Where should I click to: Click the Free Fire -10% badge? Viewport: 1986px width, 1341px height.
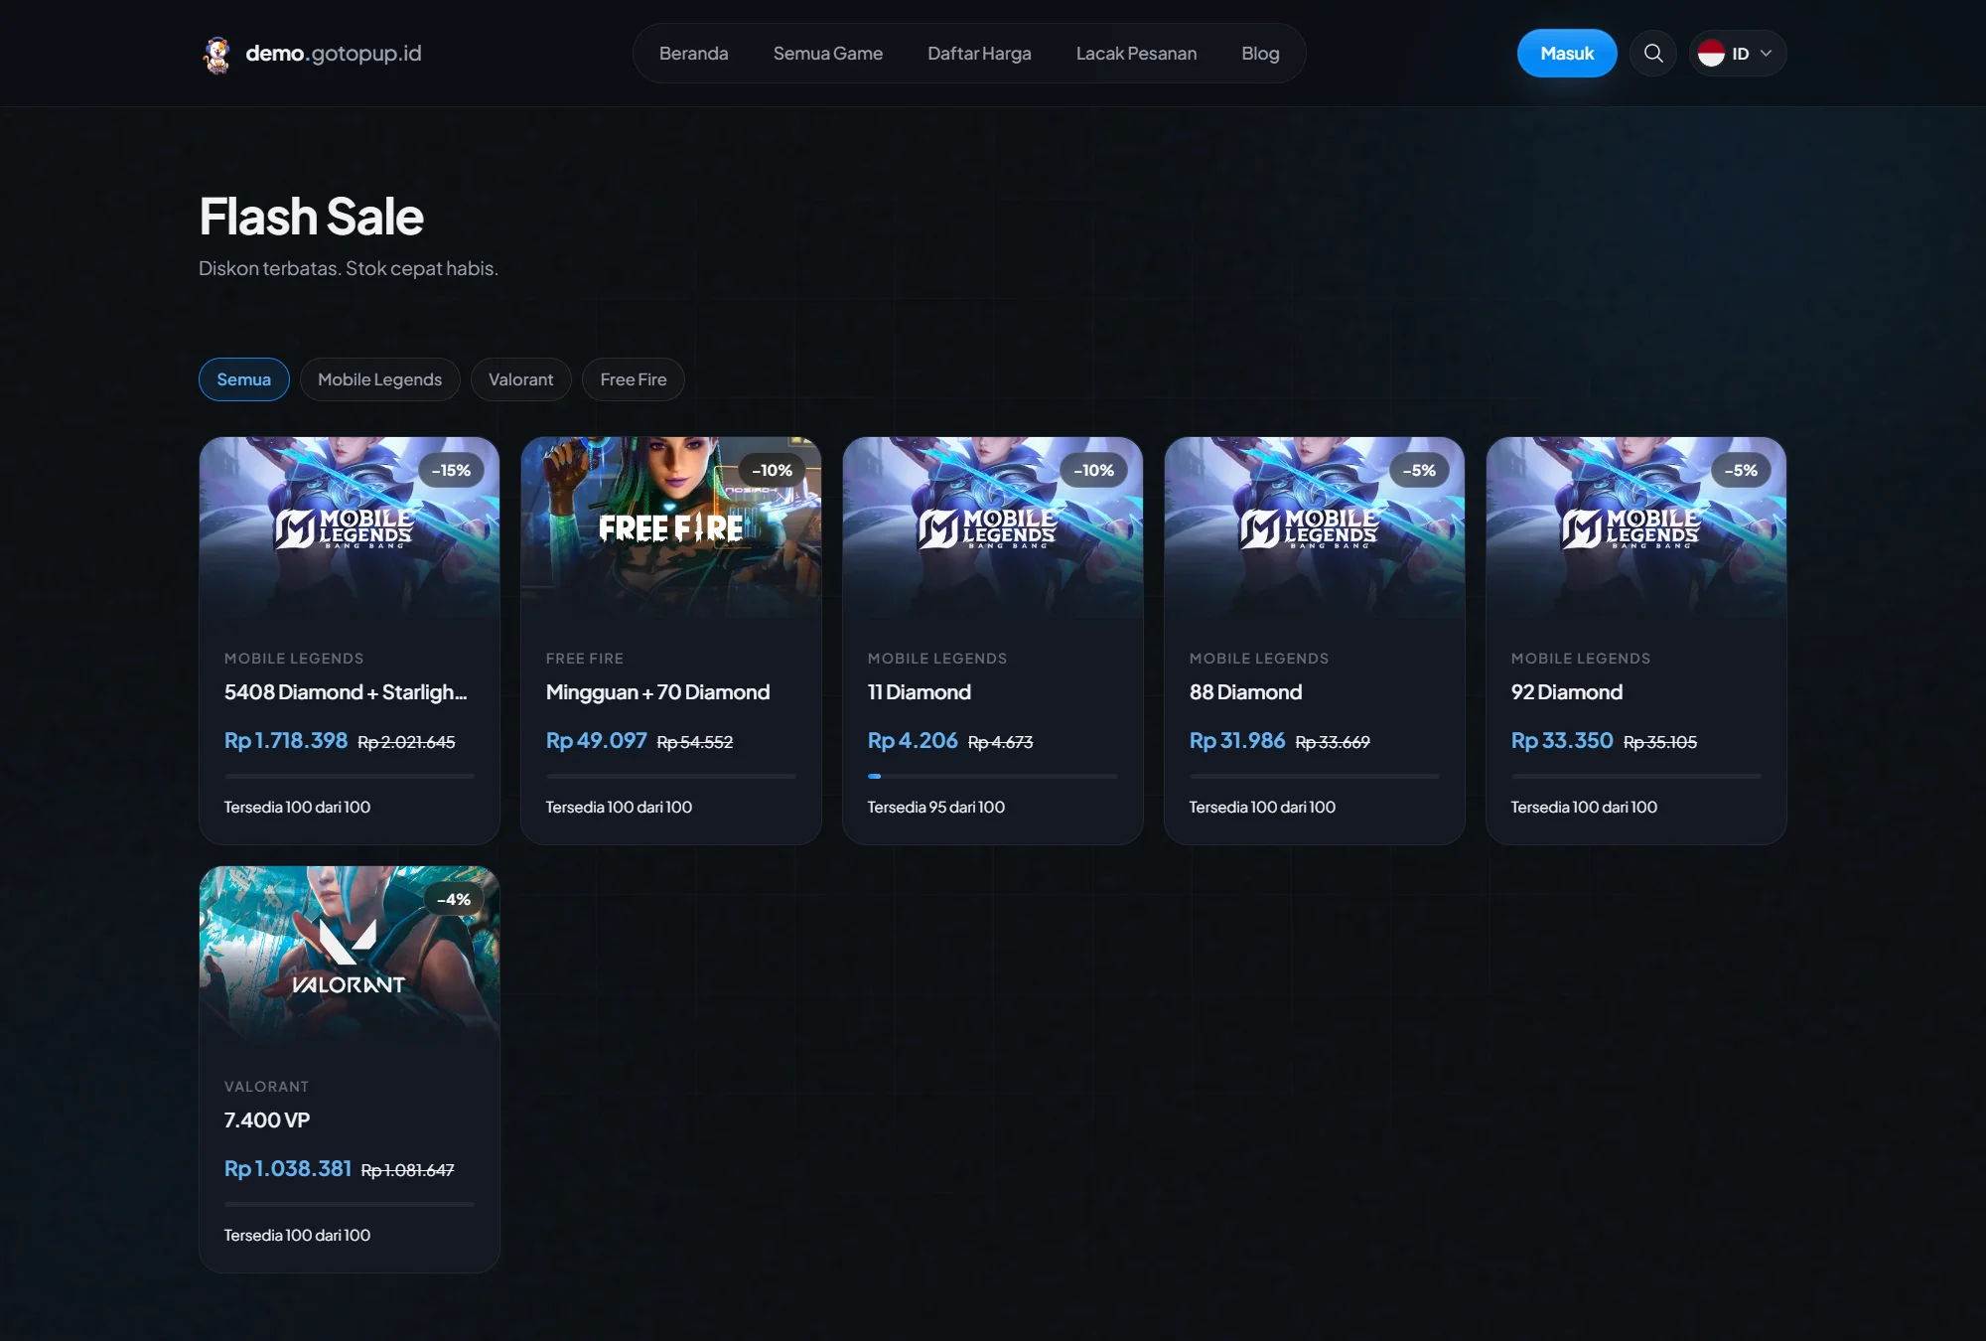pos(772,471)
